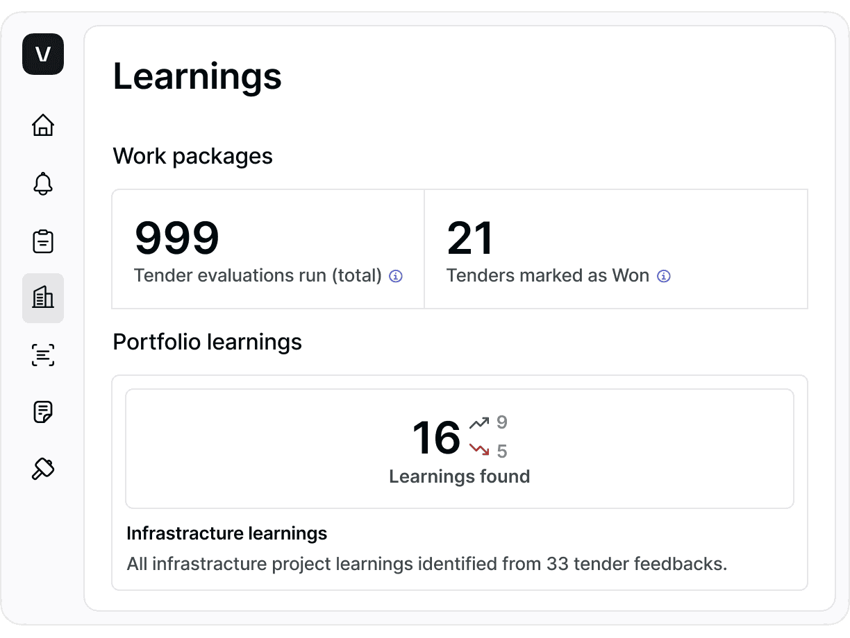850x638 pixels.
Task: Click the Portfolio learnings heading
Action: [x=208, y=342]
